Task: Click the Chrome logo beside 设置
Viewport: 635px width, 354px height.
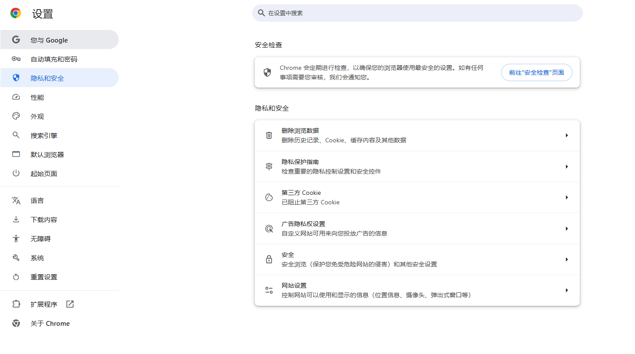Action: tap(16, 13)
